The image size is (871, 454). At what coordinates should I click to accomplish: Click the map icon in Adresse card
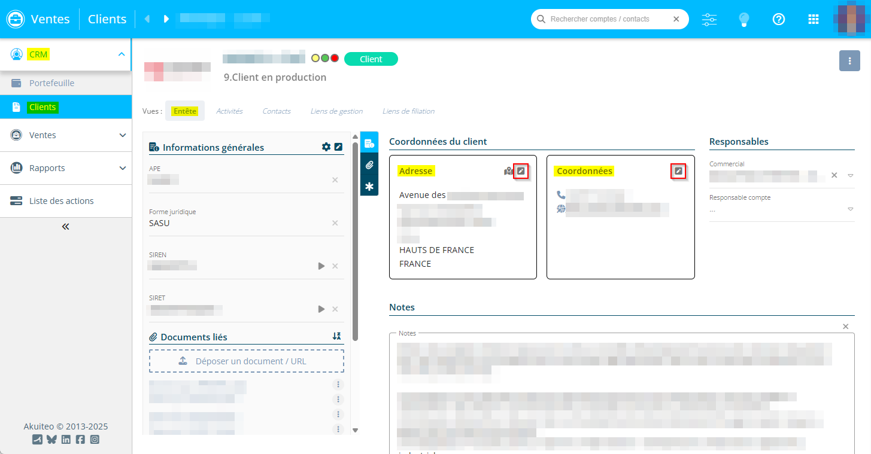tap(508, 171)
